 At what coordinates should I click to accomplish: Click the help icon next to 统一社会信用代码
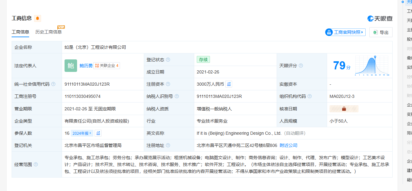click(53, 84)
